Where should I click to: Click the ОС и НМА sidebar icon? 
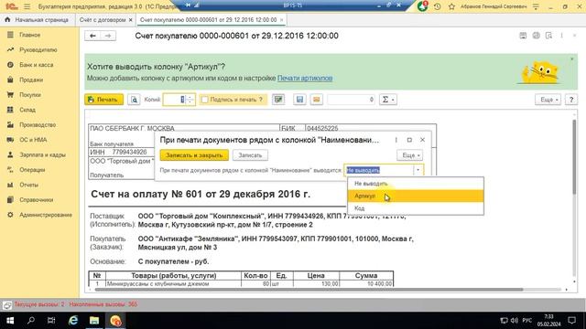coord(10,140)
